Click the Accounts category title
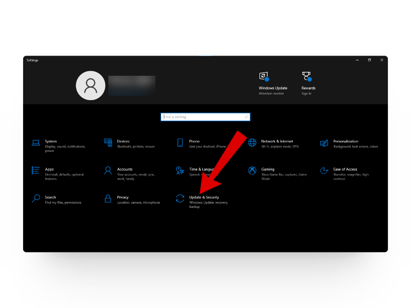This screenshot has height=308, width=411. (x=125, y=169)
